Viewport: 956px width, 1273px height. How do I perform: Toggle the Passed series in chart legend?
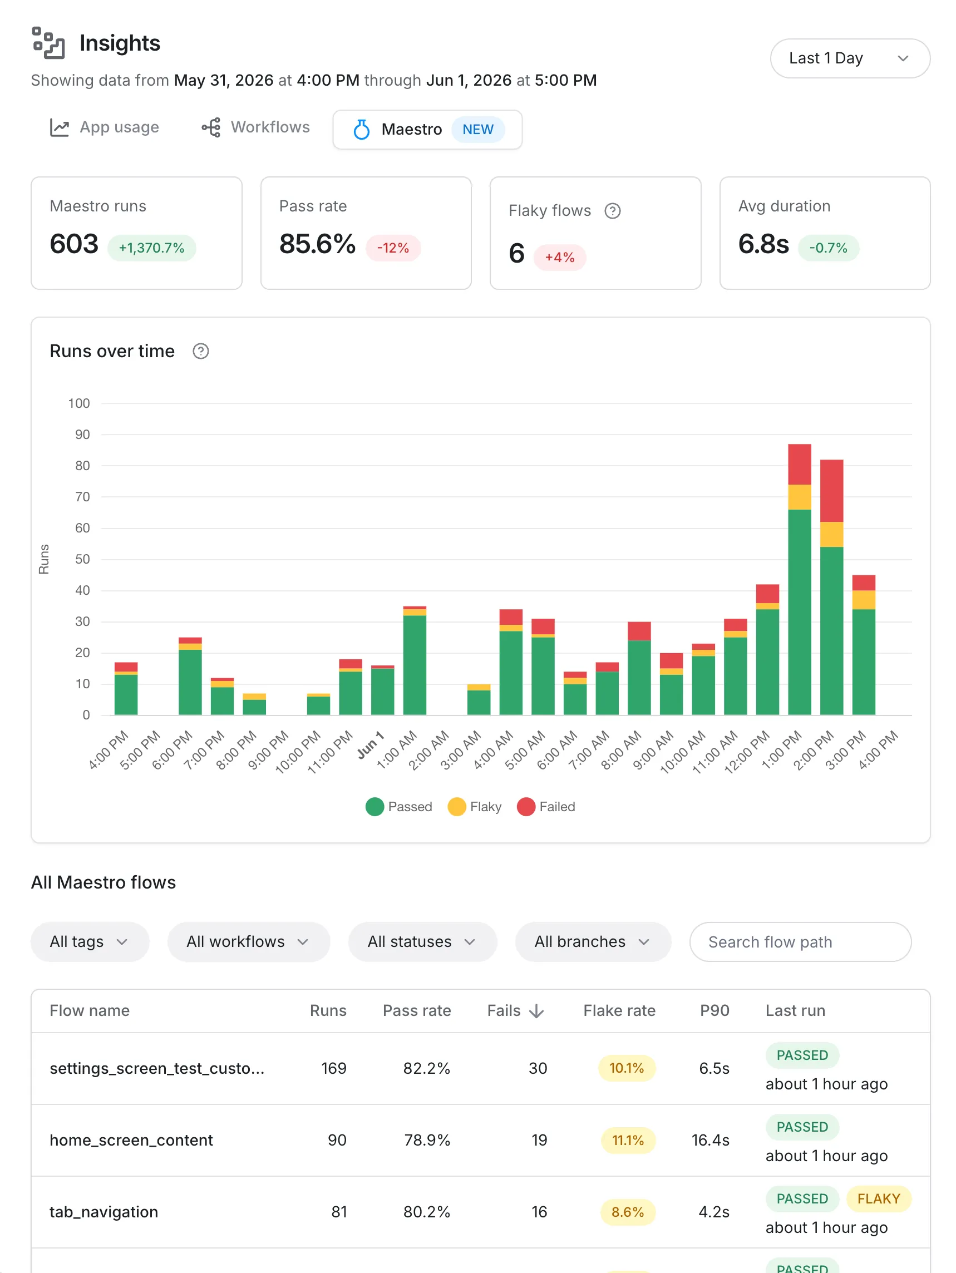(398, 807)
